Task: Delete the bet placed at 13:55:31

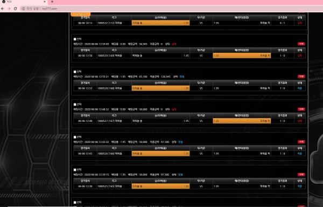Action: [301, 77]
